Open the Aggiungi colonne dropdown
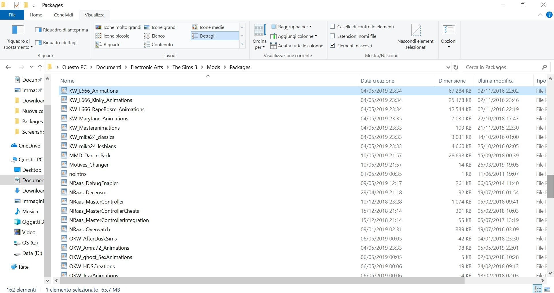 click(294, 36)
